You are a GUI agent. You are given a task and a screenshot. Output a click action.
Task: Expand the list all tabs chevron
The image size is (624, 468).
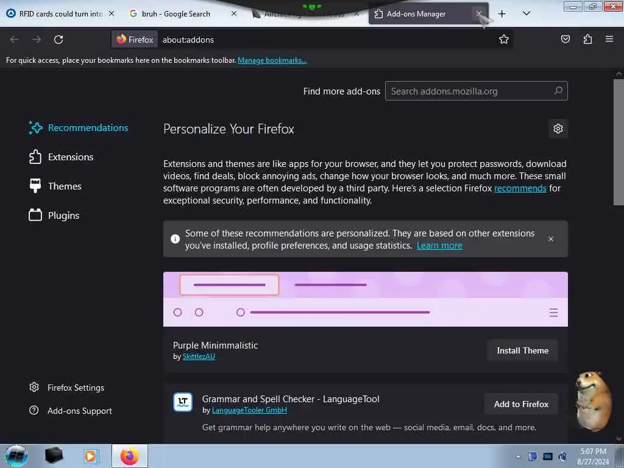click(526, 13)
